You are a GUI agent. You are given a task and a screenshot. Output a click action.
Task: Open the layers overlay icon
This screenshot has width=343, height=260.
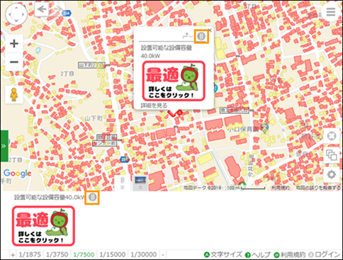(332, 155)
